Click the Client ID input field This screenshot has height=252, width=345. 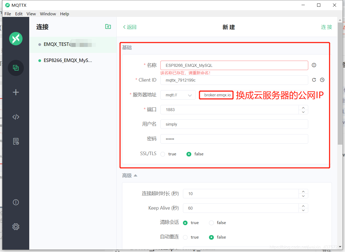(234, 80)
